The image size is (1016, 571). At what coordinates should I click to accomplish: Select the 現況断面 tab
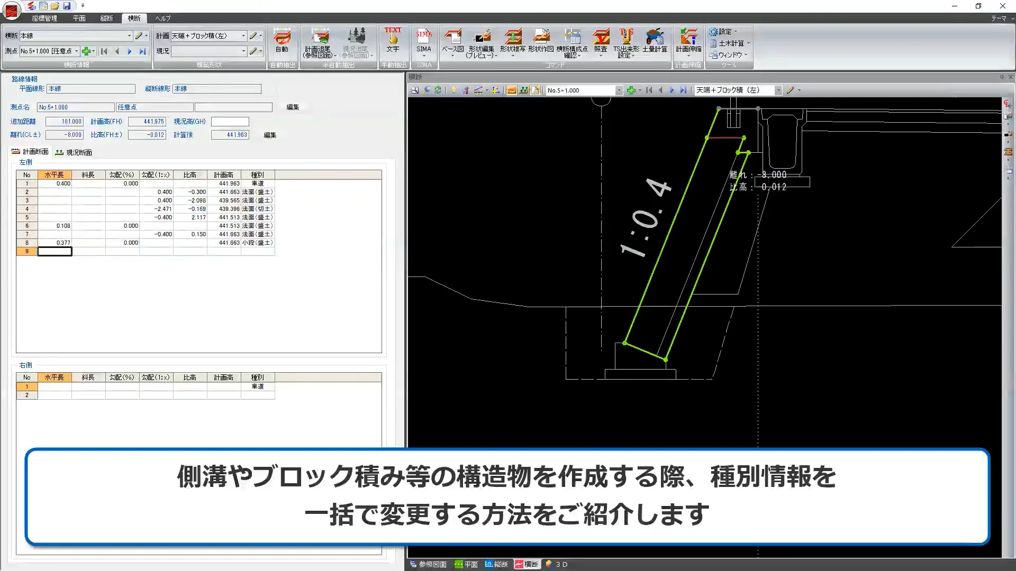74,152
